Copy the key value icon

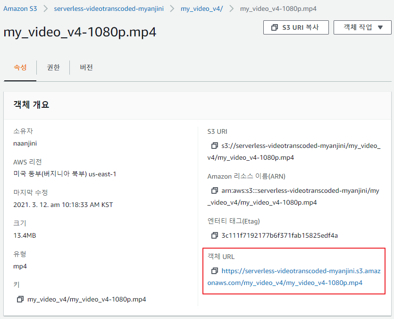(x=20, y=299)
